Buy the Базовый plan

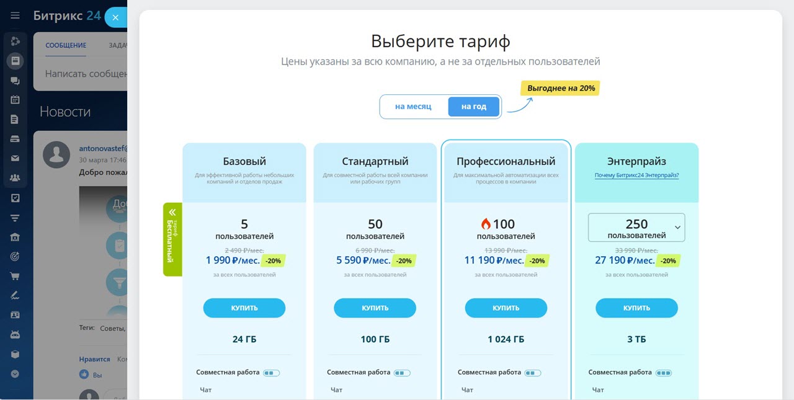tap(244, 308)
